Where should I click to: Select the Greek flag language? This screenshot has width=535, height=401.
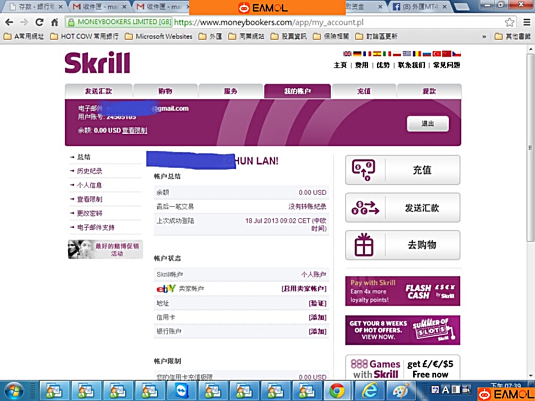tap(406, 54)
